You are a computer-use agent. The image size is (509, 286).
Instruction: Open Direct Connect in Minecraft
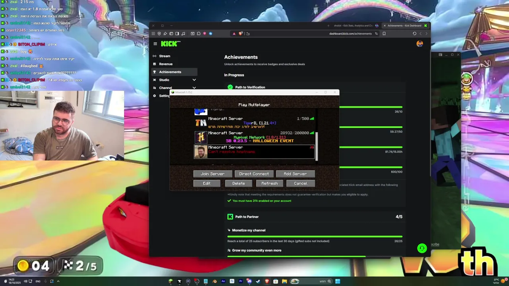[254, 174]
